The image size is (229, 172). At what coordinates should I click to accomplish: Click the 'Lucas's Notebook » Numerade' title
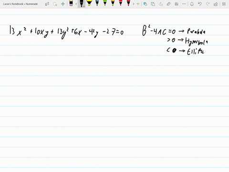[21, 4]
